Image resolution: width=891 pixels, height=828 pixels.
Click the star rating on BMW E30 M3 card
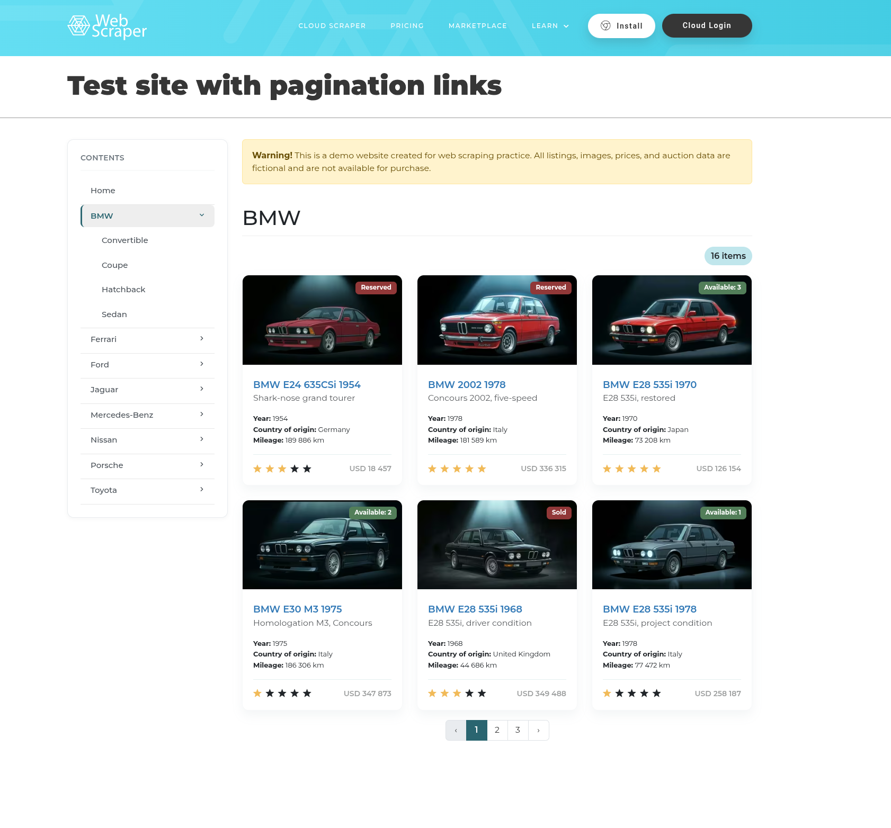point(282,694)
